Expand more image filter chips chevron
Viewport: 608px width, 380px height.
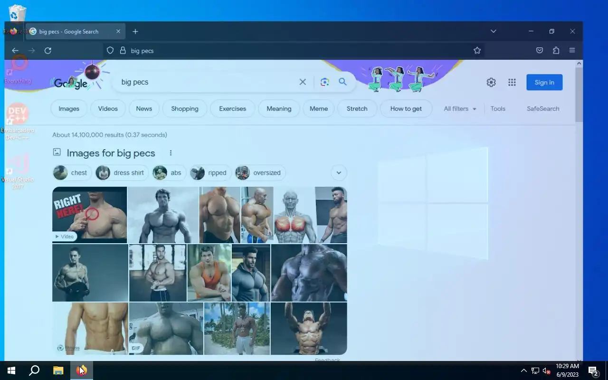point(339,173)
